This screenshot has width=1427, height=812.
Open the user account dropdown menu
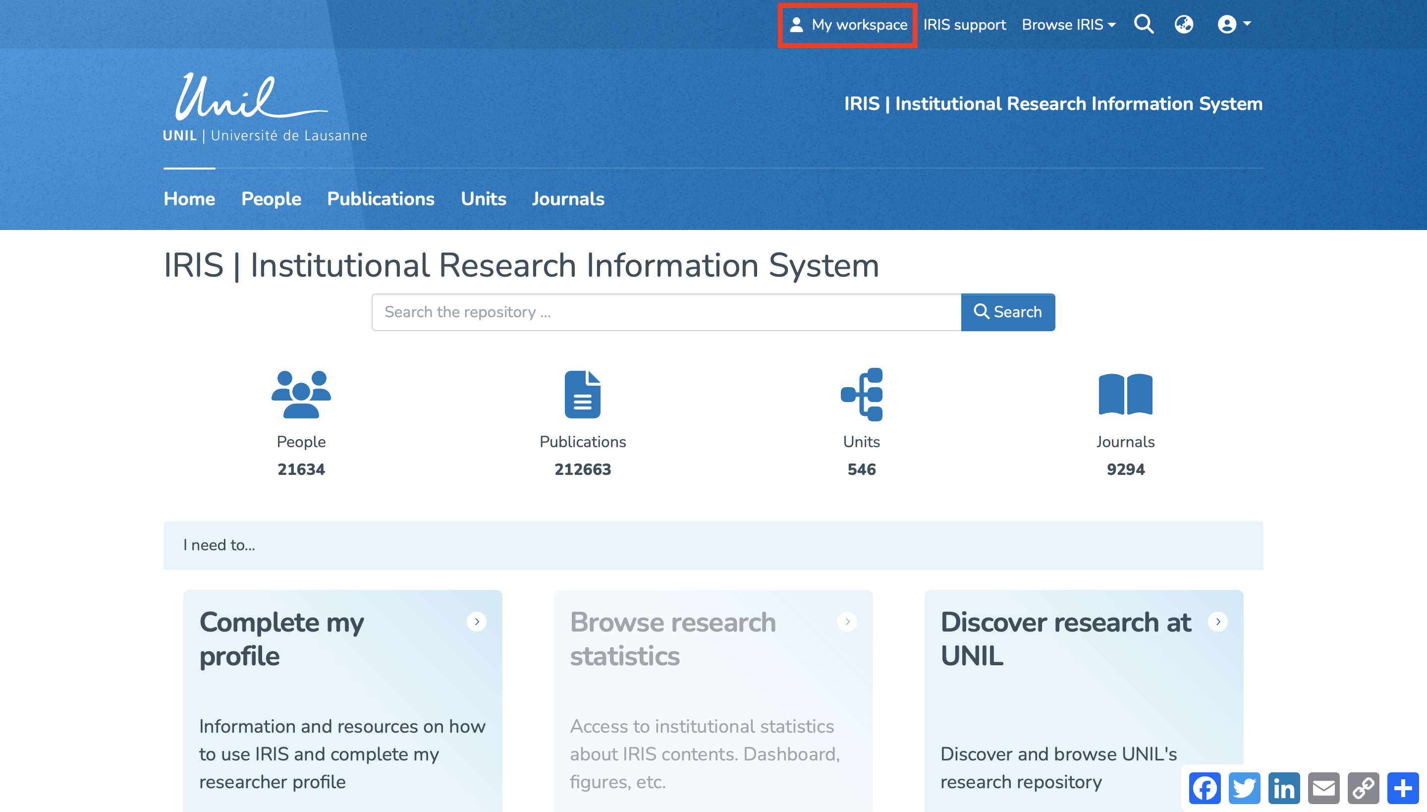(1234, 25)
